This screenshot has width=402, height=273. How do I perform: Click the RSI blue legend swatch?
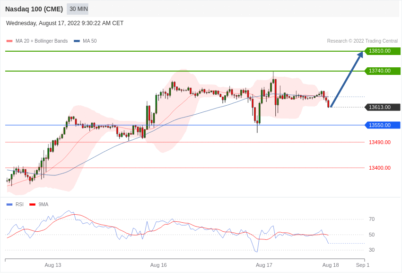[9, 204]
